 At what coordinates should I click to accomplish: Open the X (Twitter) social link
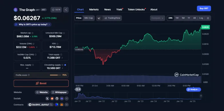pos(47,98)
